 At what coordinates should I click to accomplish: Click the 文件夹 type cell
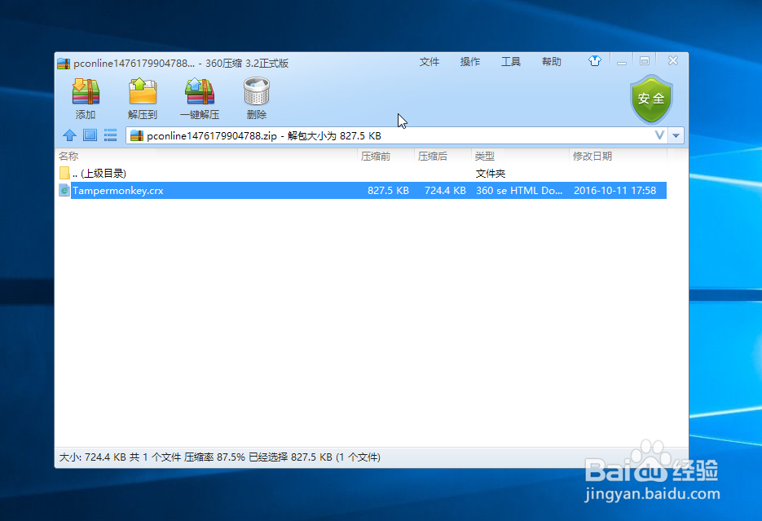[491, 174]
